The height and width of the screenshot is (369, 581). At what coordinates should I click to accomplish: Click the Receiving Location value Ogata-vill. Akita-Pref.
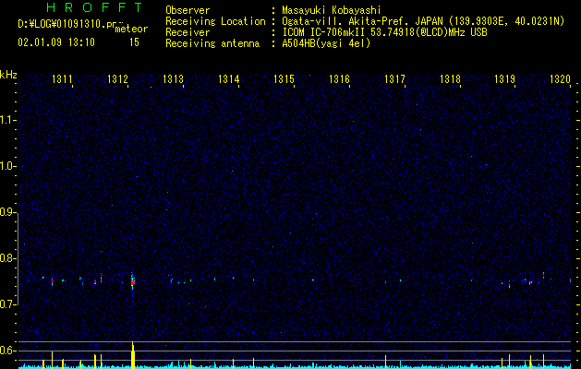pos(345,21)
